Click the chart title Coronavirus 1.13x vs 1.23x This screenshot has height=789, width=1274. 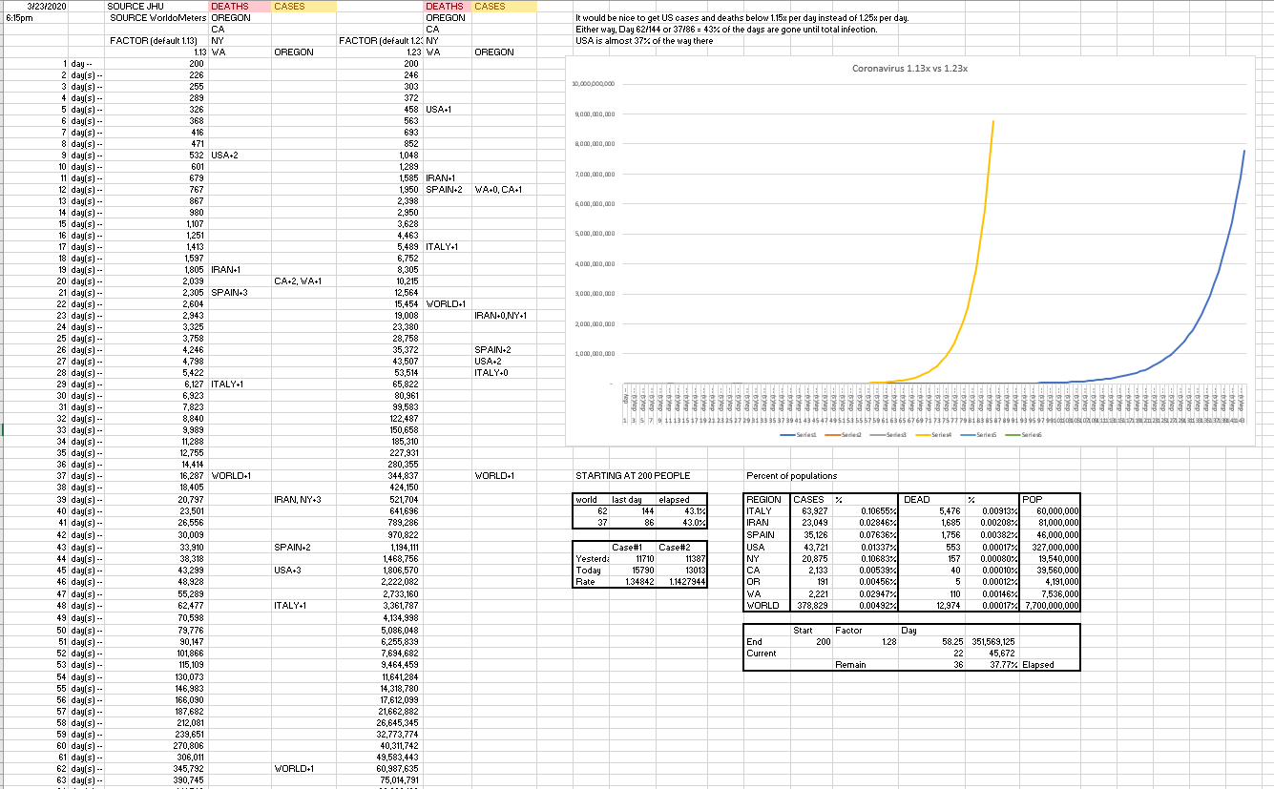tap(907, 69)
